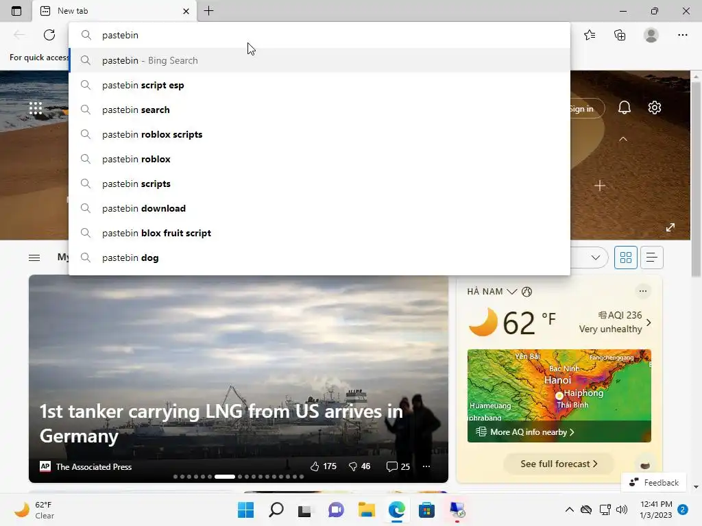Screen dimensions: 702x526
Task: Collapse quick links with the up chevron
Action: pos(622,139)
